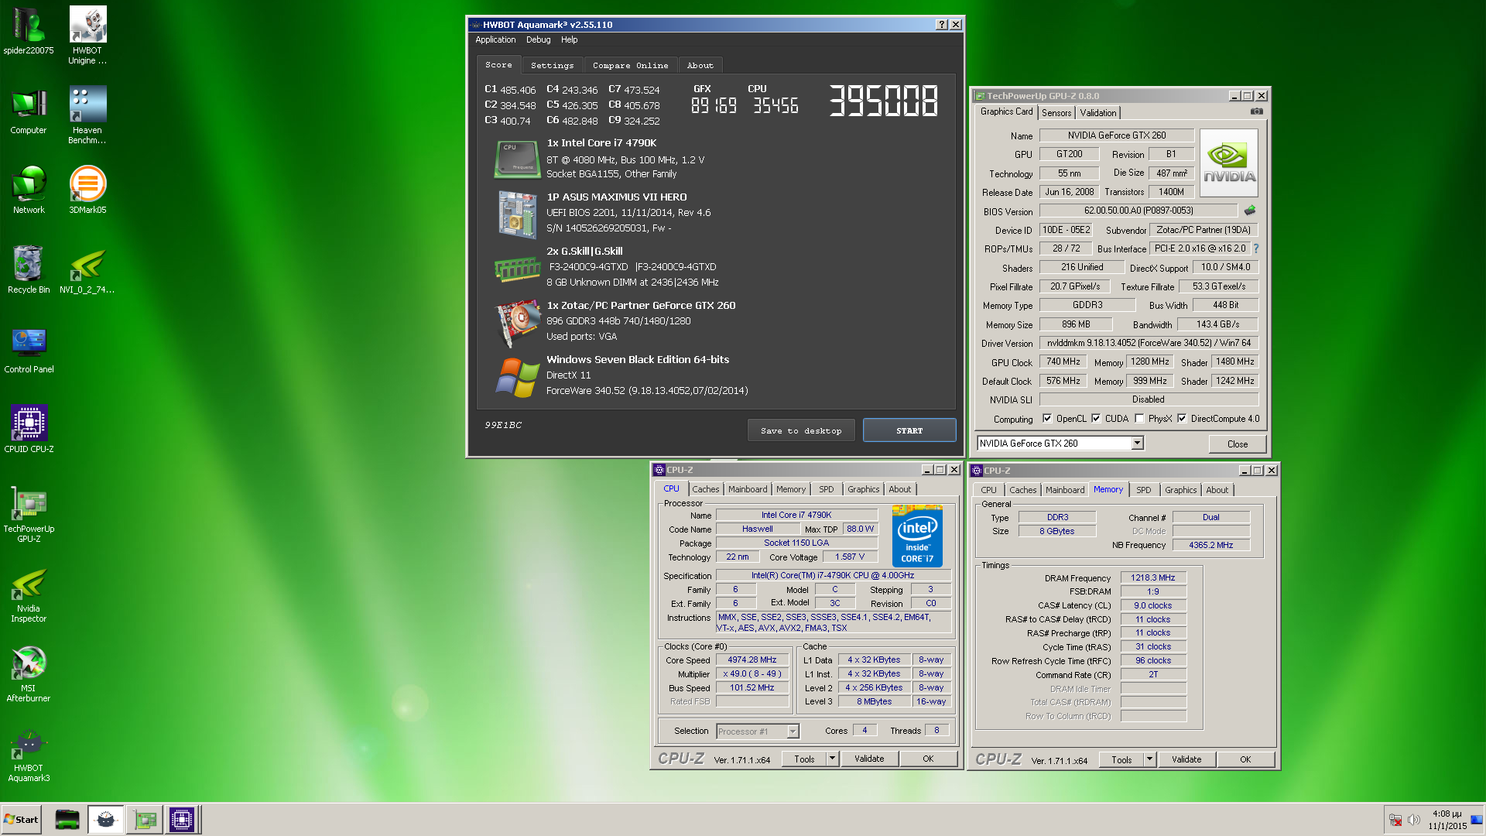This screenshot has height=836, width=1486.
Task: Open the HWBOT Unigine desktop shortcut
Action: point(87,35)
